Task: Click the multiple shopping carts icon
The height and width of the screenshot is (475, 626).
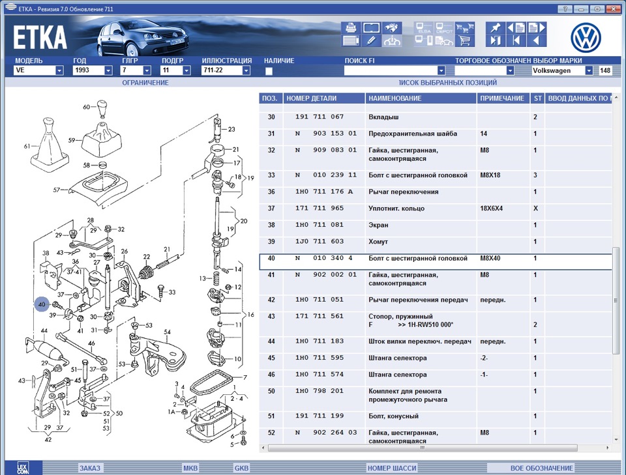Action: click(x=465, y=28)
